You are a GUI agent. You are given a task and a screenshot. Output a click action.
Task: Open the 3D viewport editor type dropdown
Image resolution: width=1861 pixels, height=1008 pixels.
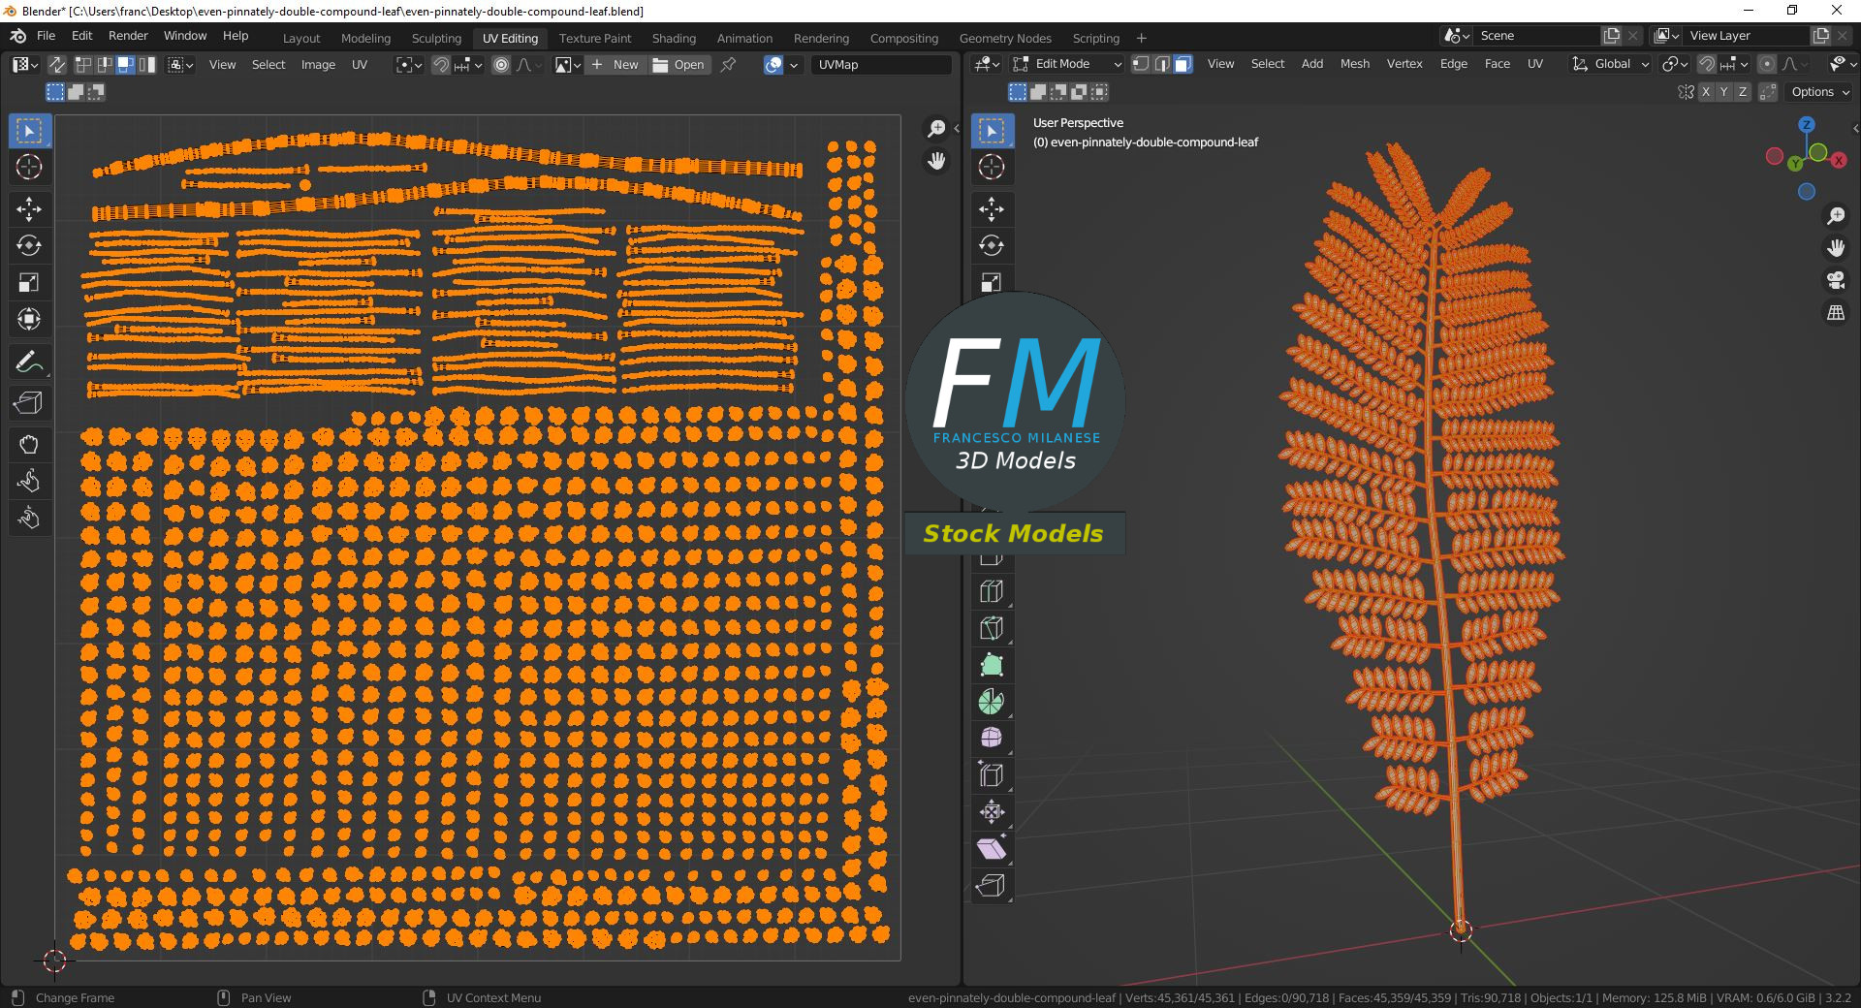[x=987, y=64]
